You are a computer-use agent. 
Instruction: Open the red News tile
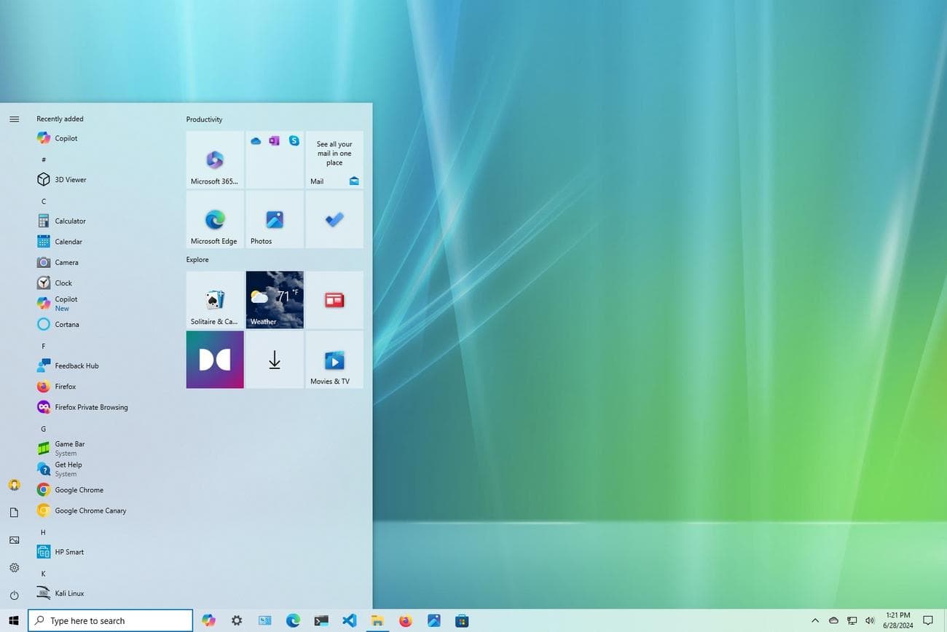(x=334, y=300)
